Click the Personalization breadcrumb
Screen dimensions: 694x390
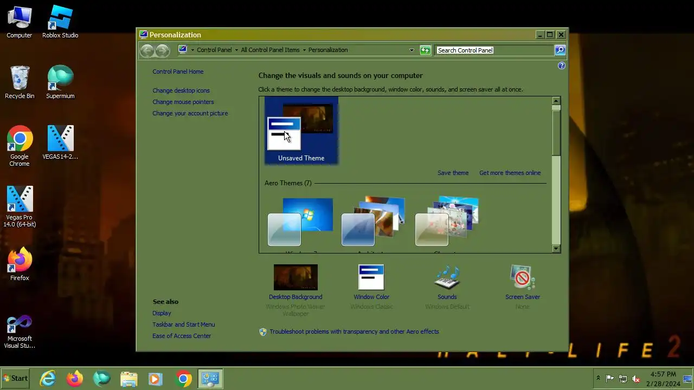pos(328,50)
